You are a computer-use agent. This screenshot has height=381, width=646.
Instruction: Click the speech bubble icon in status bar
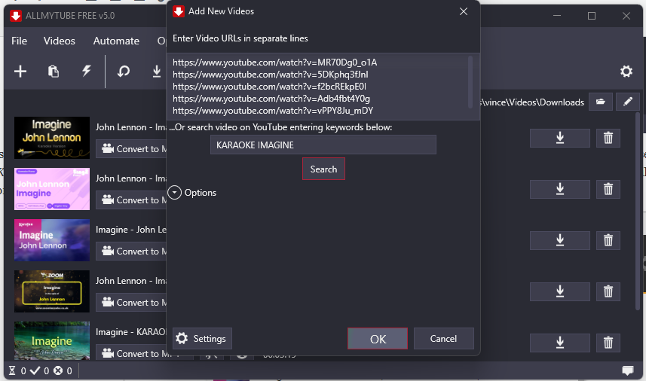coord(627,370)
